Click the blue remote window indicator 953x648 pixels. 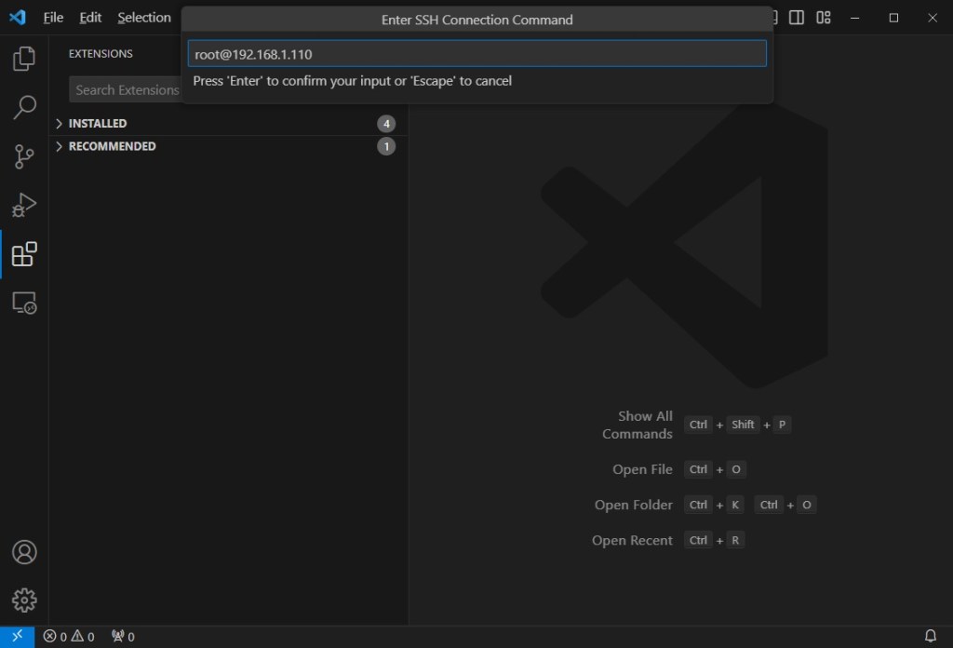17,637
